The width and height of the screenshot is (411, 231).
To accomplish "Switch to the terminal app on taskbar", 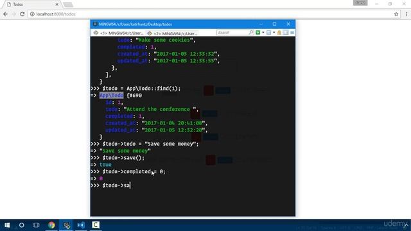I will [66, 225].
